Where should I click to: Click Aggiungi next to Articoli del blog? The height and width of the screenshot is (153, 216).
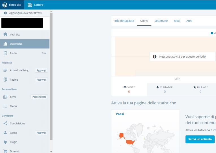tap(41, 70)
